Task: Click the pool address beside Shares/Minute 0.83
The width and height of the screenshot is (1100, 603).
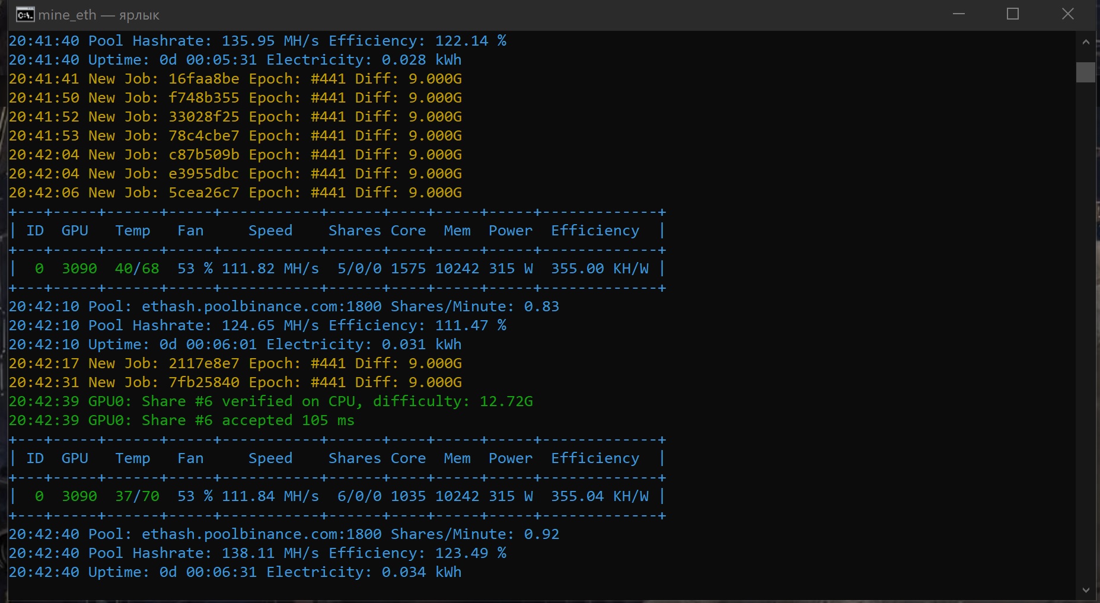Action: click(x=262, y=307)
